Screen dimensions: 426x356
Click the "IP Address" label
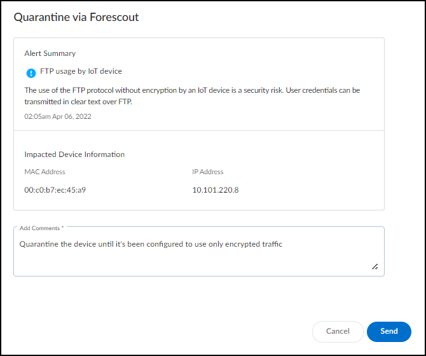[208, 172]
